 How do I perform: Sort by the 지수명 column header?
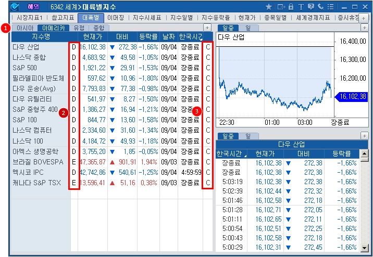tap(41, 37)
